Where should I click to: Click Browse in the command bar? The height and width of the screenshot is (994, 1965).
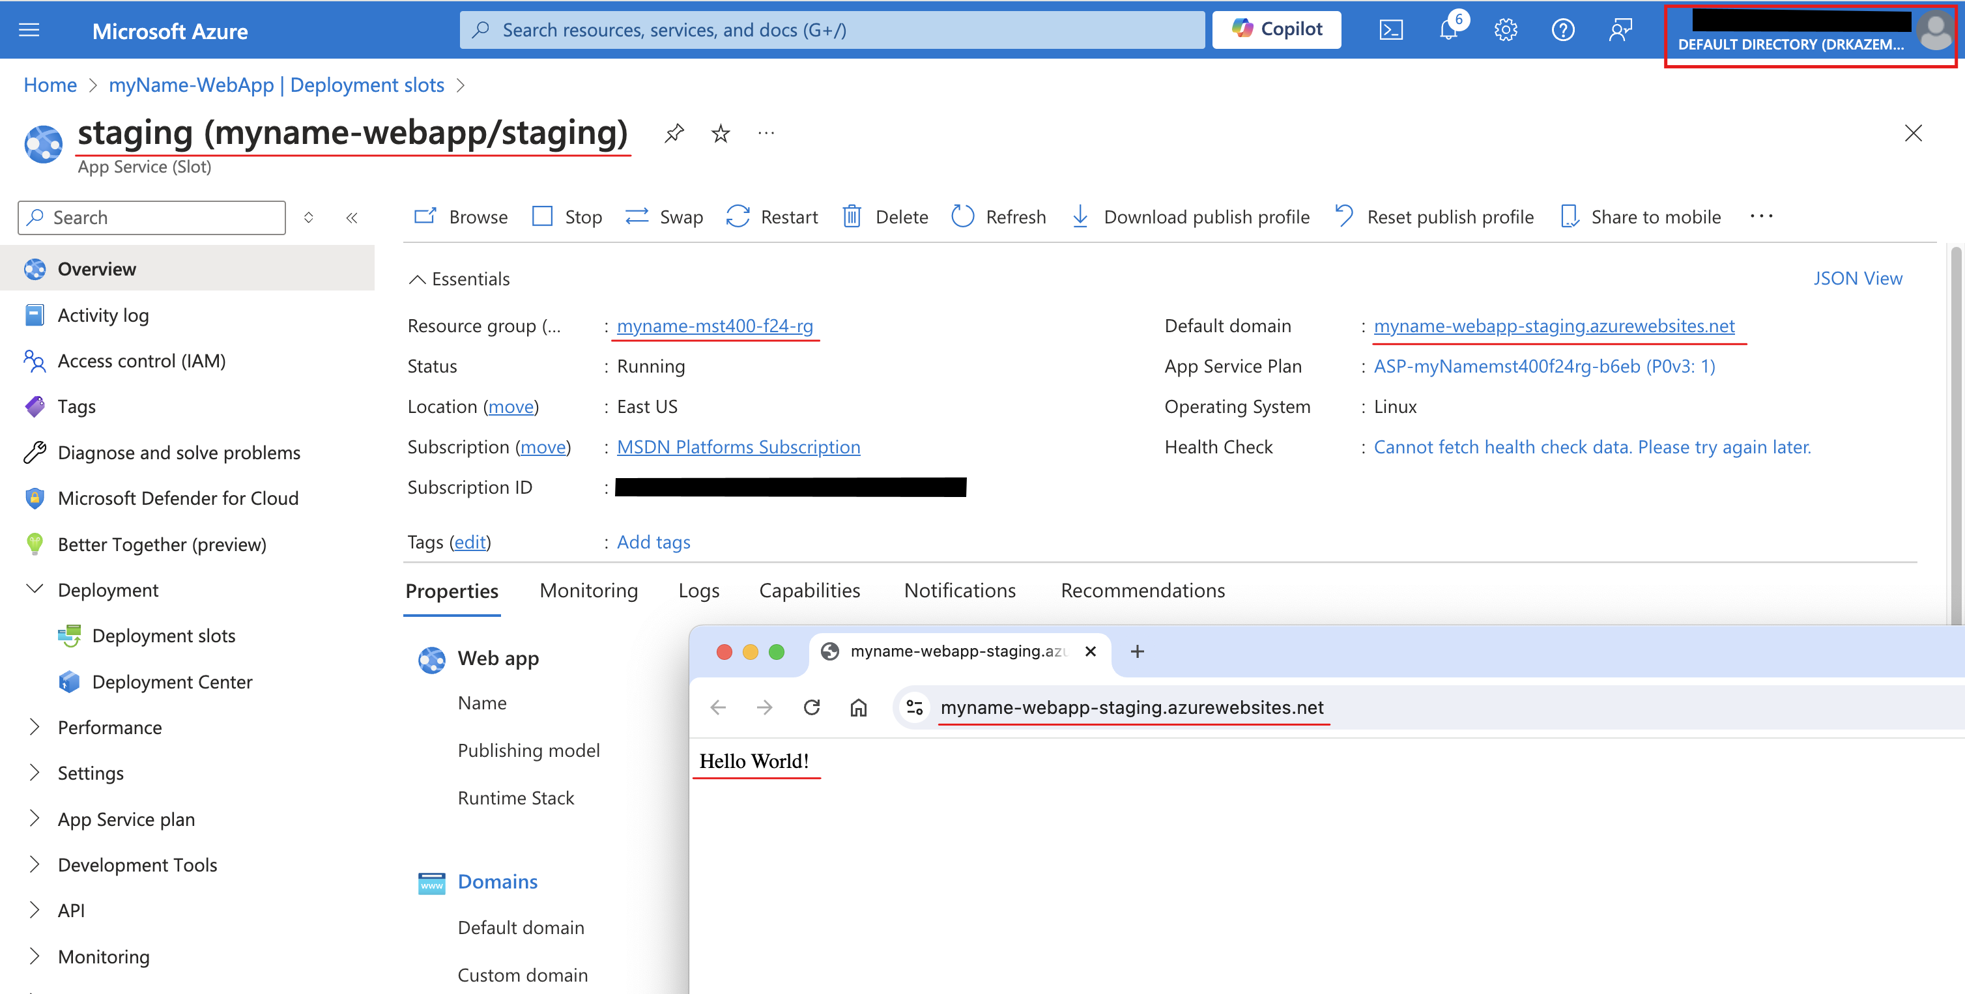pos(461,218)
